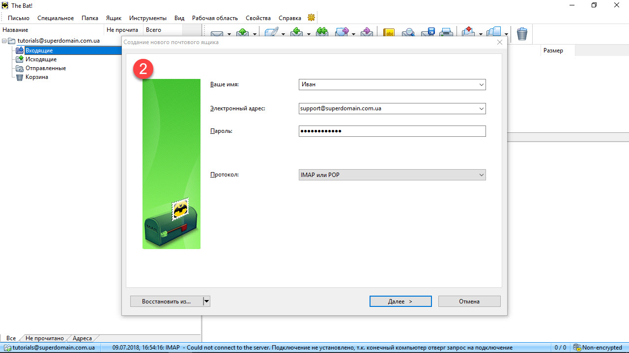Click the Отправленные folder icon

tap(20, 68)
